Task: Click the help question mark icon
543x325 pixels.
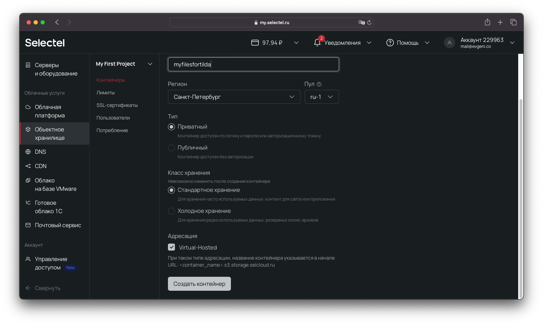Action: [x=390, y=43]
